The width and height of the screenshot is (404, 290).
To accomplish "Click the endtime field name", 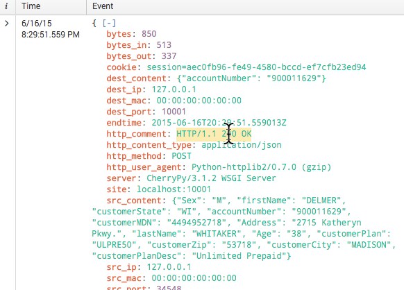I will [124, 123].
